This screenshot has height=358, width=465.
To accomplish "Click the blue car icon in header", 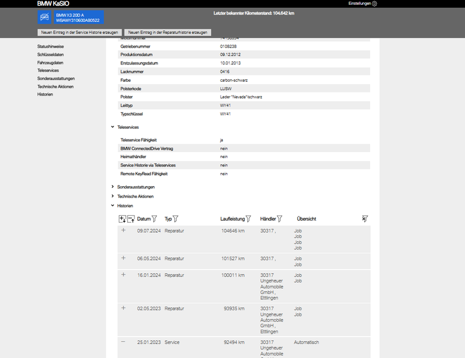I will coord(45,17).
